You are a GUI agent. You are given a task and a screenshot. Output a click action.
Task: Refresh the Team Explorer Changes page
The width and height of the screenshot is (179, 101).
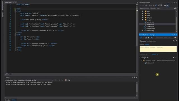(152, 38)
